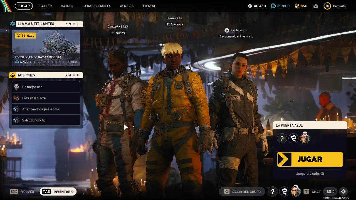
Task: Open the MAZOS tab
Action: coord(127,6)
